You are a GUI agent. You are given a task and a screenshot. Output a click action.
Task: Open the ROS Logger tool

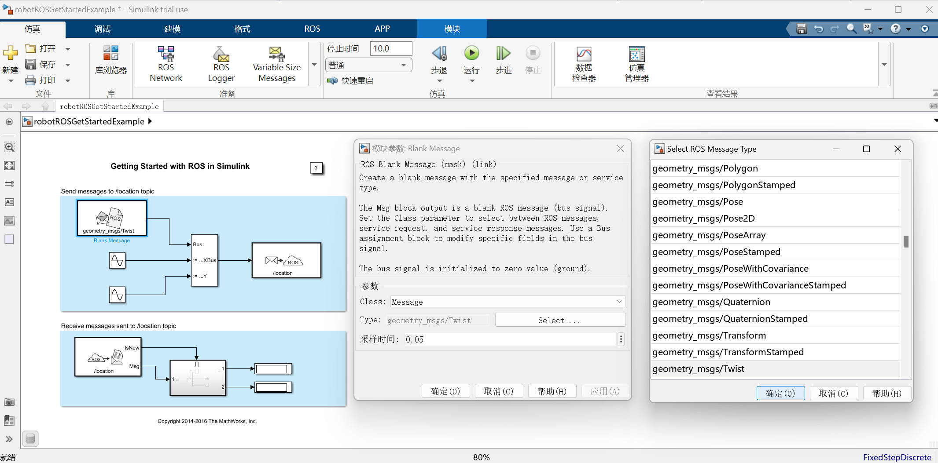pos(221,64)
